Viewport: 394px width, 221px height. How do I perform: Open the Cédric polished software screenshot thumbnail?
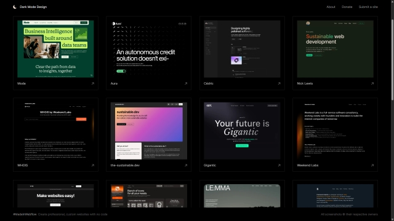click(x=242, y=49)
